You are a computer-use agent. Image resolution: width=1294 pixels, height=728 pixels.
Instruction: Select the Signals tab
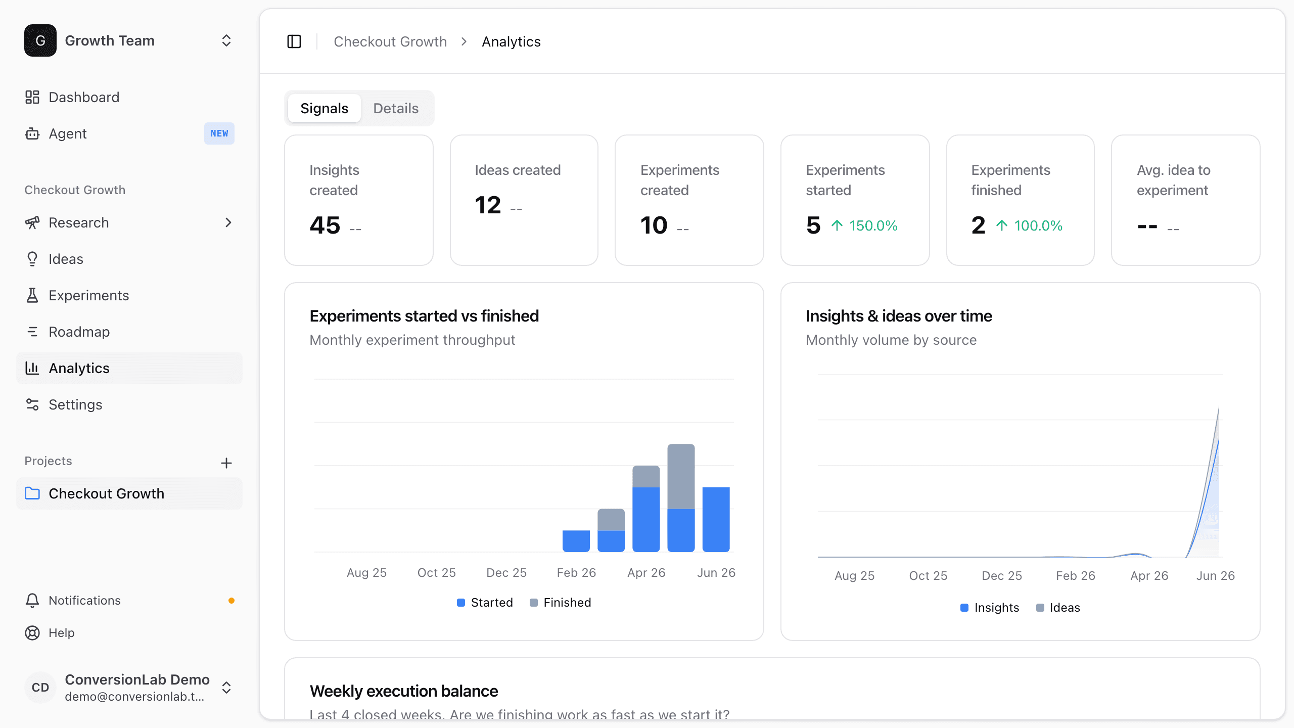coord(324,108)
